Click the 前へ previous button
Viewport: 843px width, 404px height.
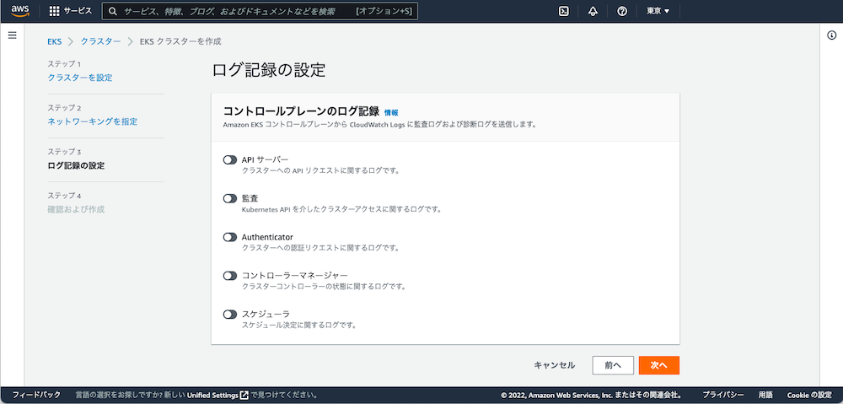click(613, 365)
